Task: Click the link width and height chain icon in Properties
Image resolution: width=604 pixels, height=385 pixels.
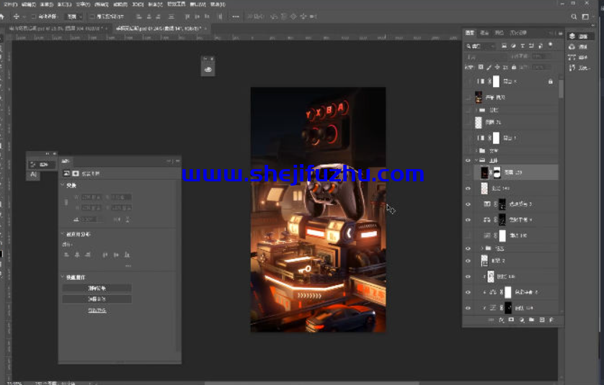Action: (x=66, y=202)
